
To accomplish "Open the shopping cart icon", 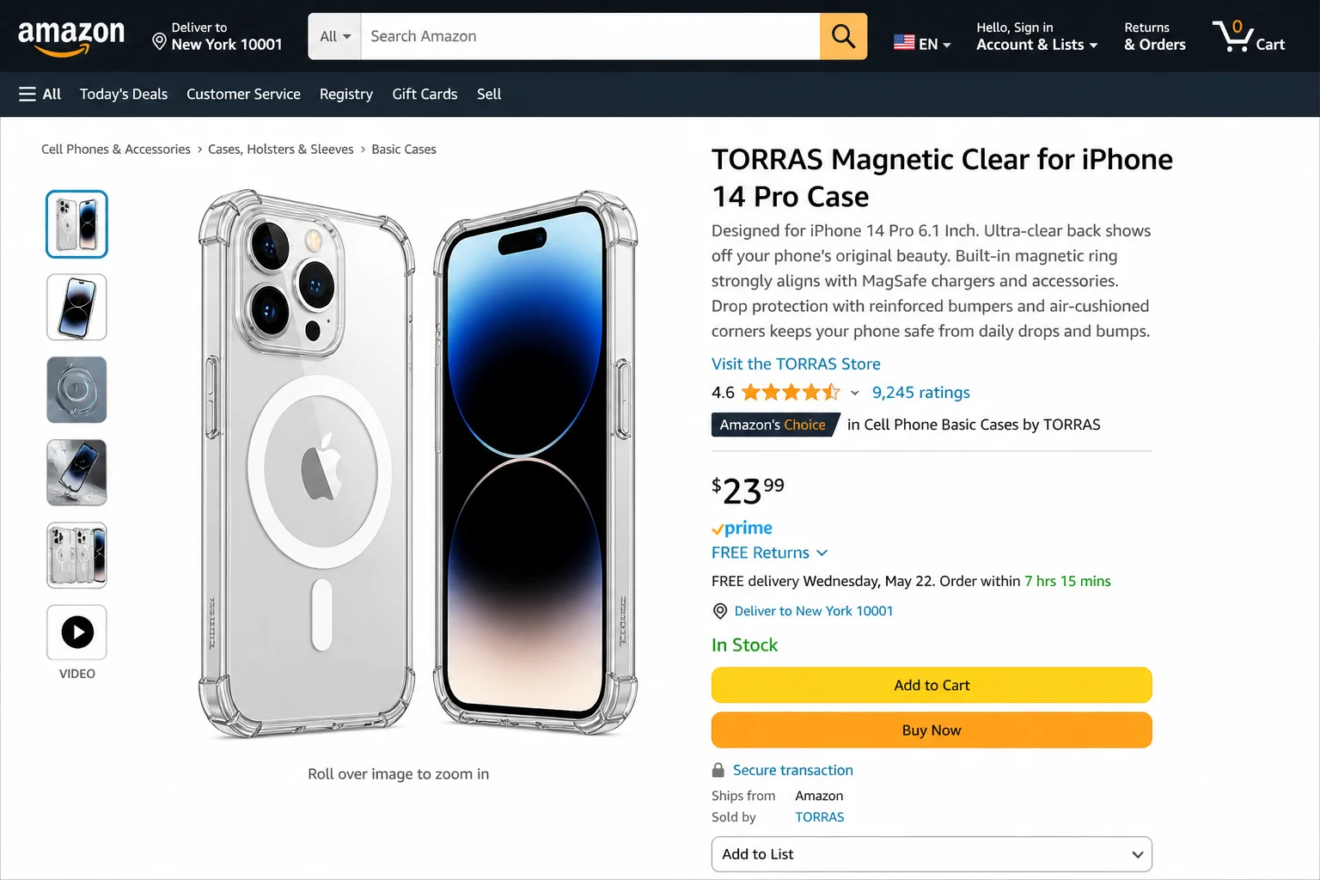I will (1248, 36).
